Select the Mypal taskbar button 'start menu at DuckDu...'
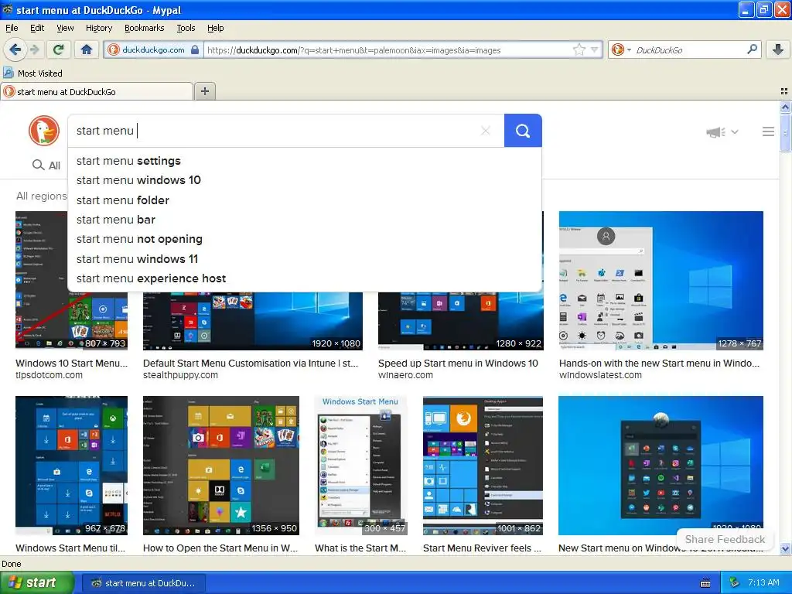The width and height of the screenshot is (792, 594). (144, 583)
